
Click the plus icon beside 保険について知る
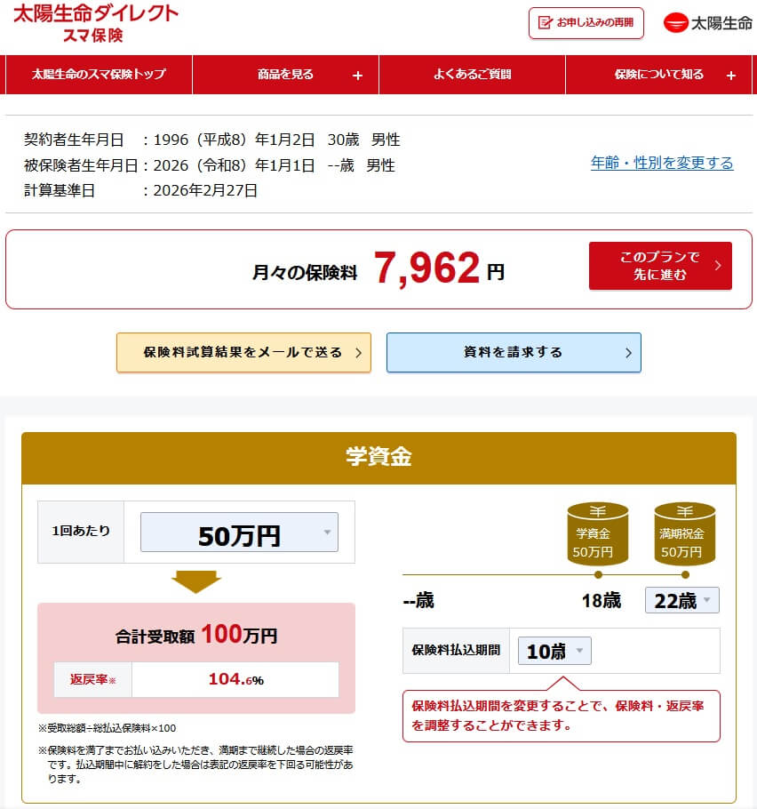click(x=730, y=76)
